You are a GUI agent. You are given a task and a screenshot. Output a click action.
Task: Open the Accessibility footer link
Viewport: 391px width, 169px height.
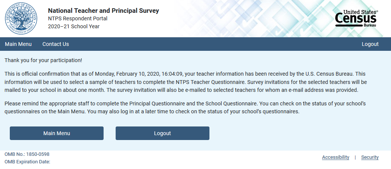pos(336,157)
